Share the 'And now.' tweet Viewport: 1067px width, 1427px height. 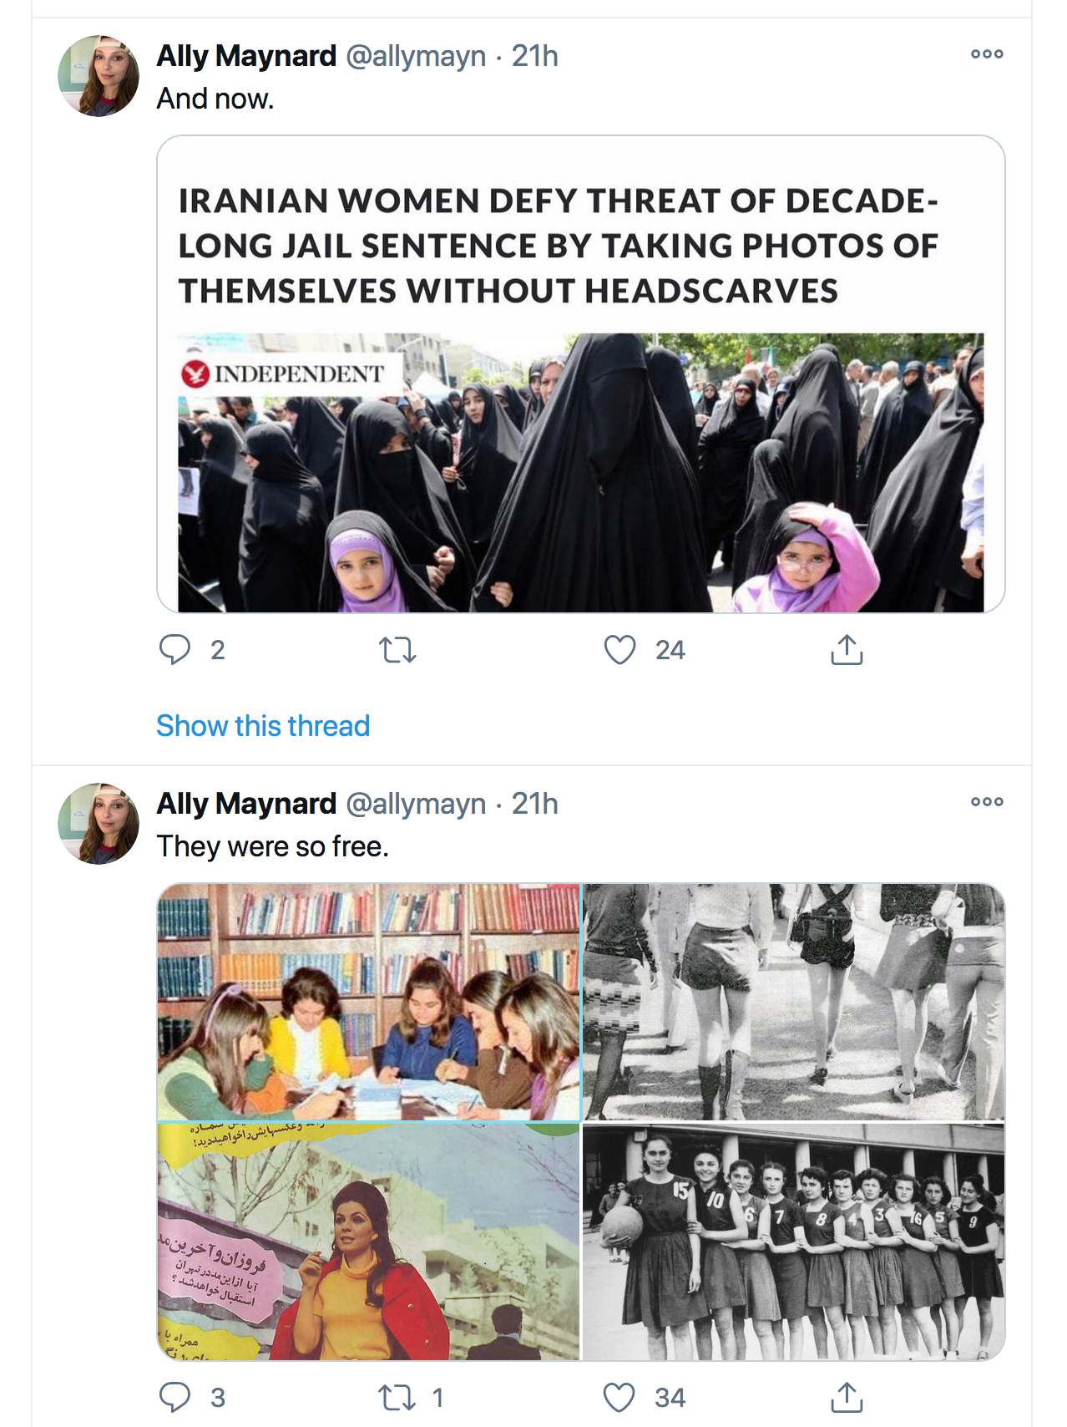coord(847,649)
